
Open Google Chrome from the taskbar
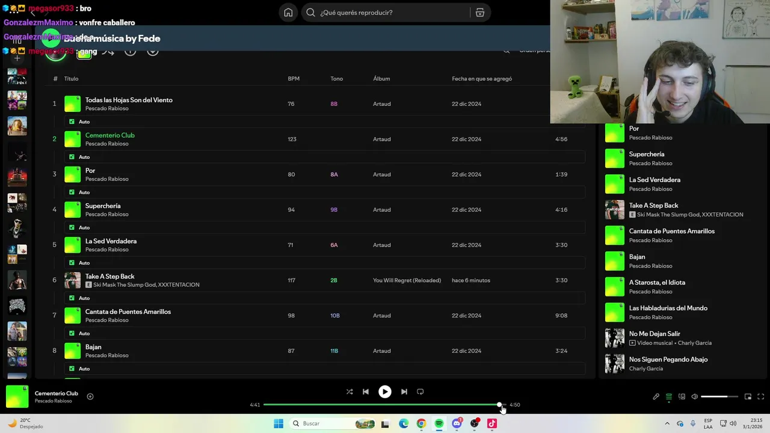[x=421, y=423]
